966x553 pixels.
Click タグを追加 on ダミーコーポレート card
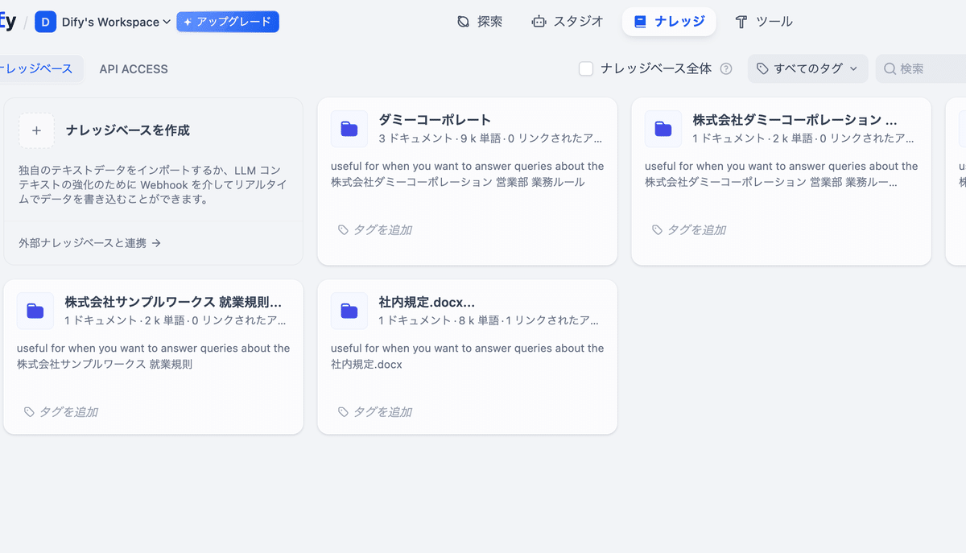tap(375, 229)
